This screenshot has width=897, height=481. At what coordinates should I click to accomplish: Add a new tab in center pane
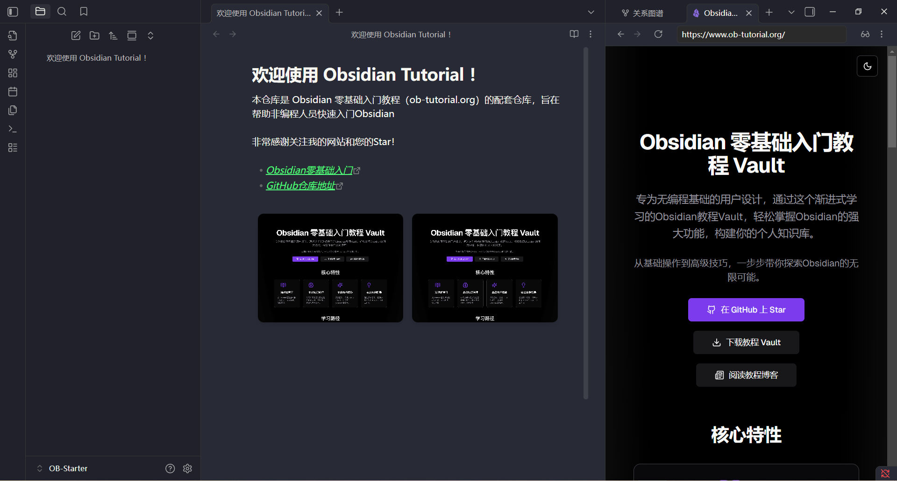pyautogui.click(x=339, y=13)
